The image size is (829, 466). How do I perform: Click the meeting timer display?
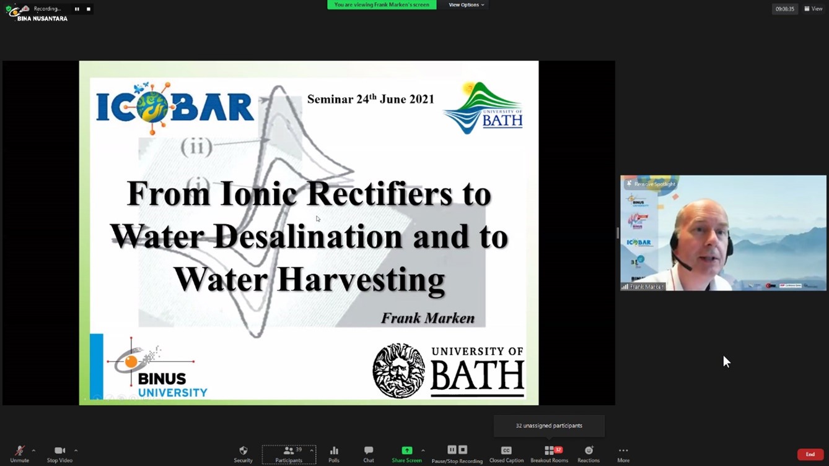(x=784, y=9)
